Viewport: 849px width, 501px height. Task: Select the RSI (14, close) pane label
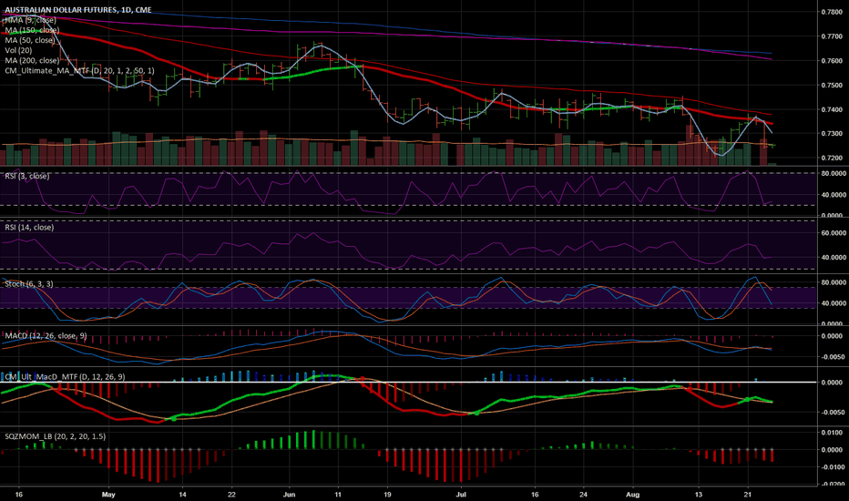tap(29, 228)
